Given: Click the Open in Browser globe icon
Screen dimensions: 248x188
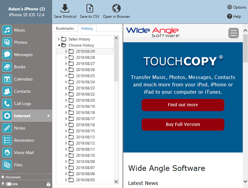Looking at the screenshot, I should [117, 8].
